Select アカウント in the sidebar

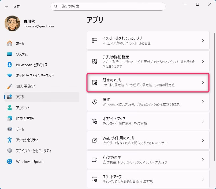click(42, 108)
